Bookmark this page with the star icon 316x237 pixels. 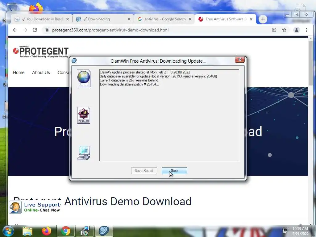pyautogui.click(x=284, y=30)
